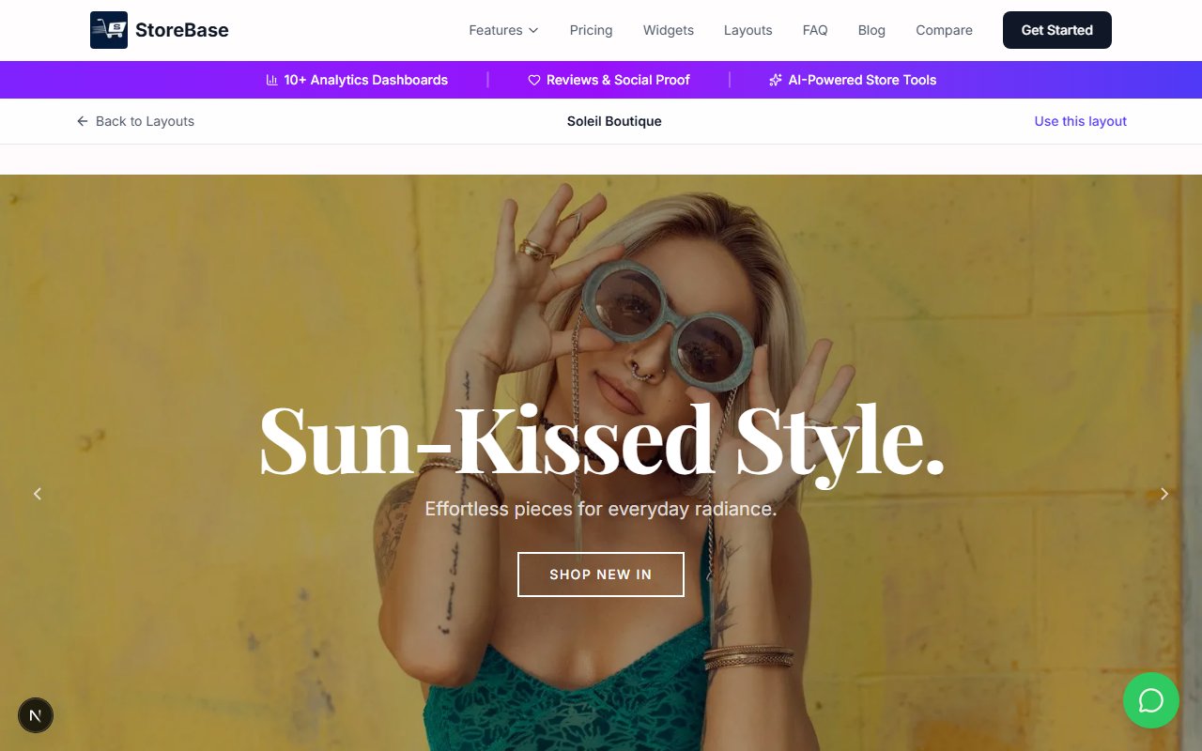This screenshot has width=1202, height=751.
Task: Click the Next.js dev tools badge
Action: click(36, 715)
